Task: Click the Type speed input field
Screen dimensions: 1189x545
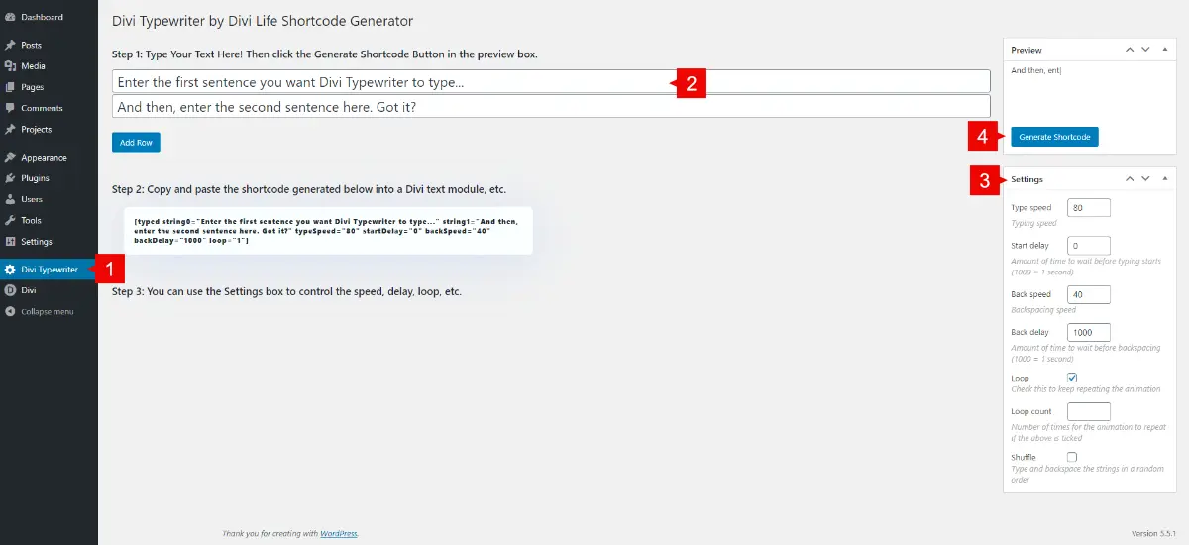Action: point(1088,208)
